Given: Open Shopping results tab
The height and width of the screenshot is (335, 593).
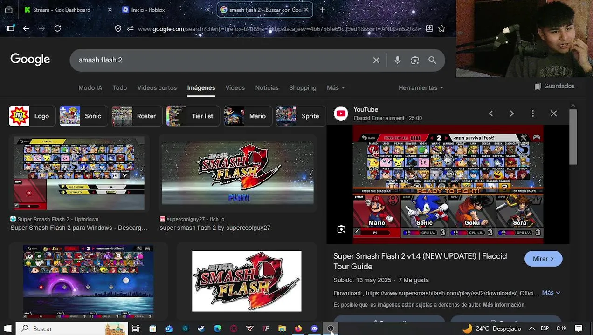Looking at the screenshot, I should 303,87.
